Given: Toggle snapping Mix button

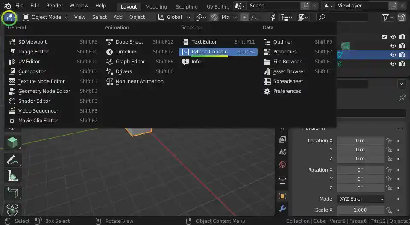Looking at the screenshot, I should pos(229,17).
